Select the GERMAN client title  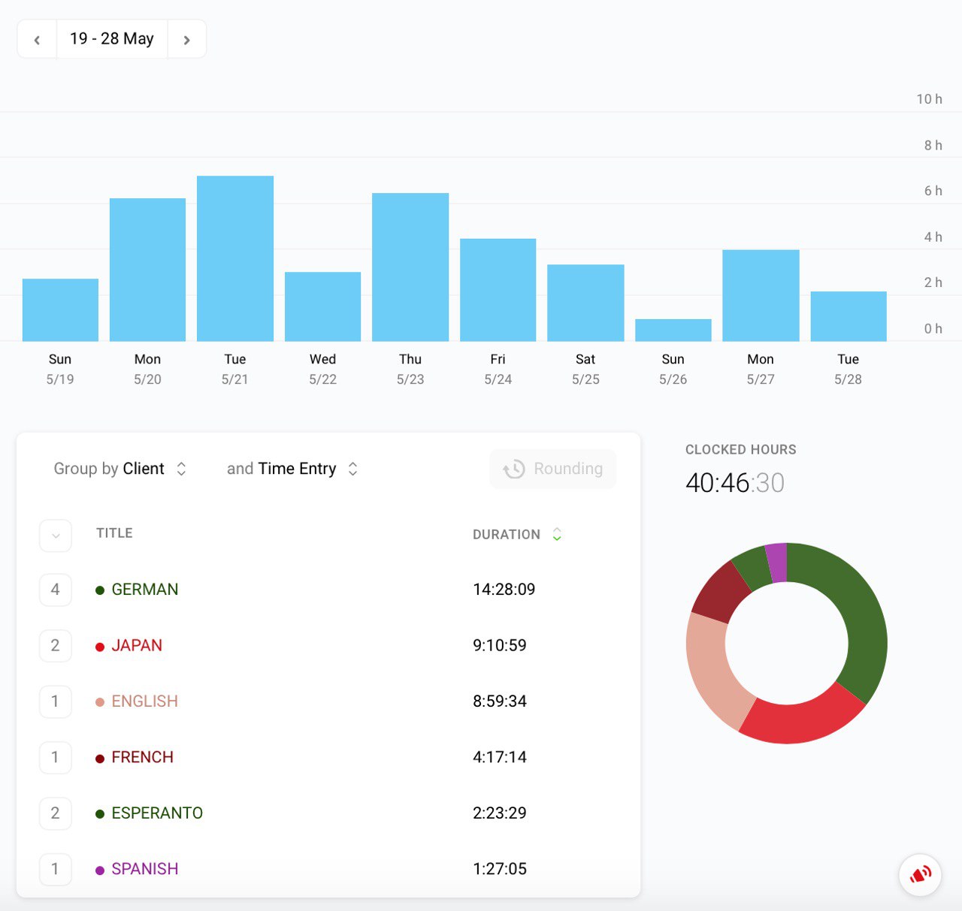click(145, 590)
